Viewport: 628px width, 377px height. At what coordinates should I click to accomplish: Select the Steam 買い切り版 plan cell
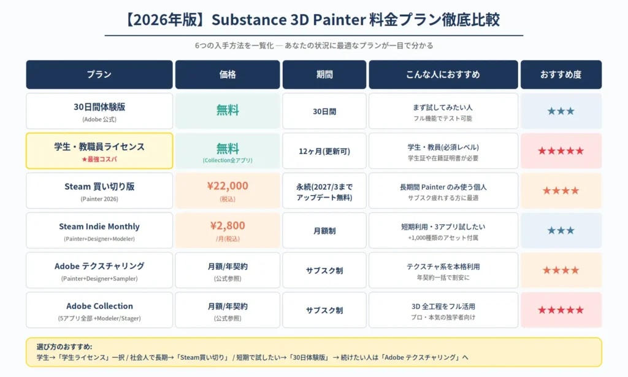pos(99,190)
